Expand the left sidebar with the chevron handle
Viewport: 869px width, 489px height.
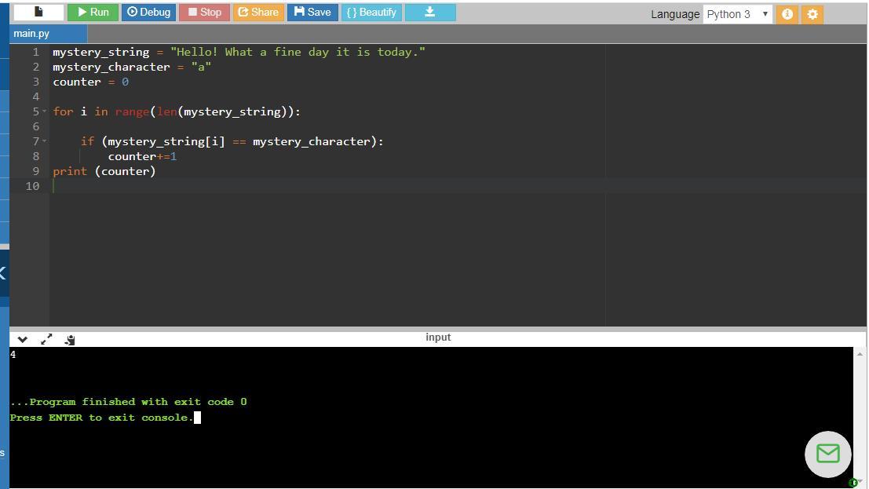[3, 273]
